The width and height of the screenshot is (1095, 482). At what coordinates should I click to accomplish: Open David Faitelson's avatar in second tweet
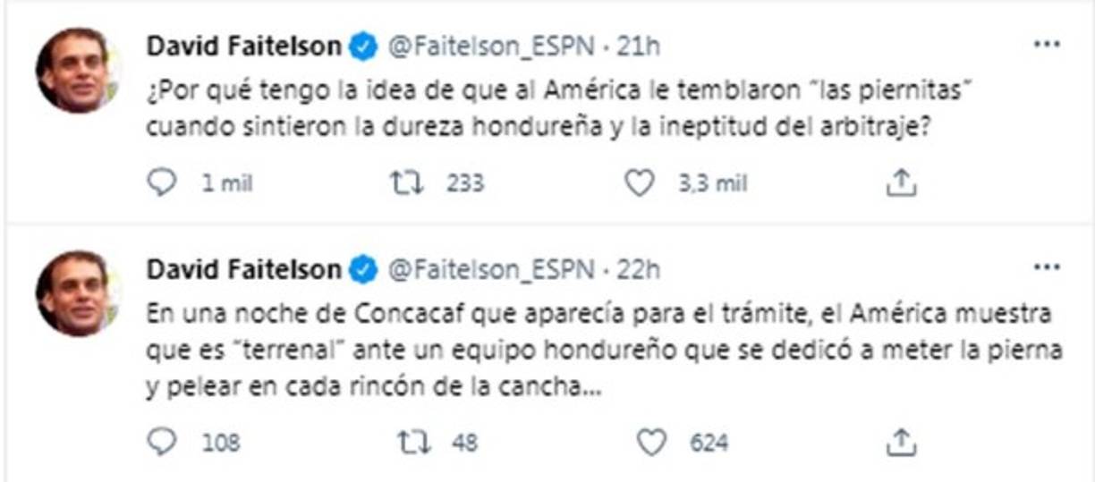(x=75, y=293)
